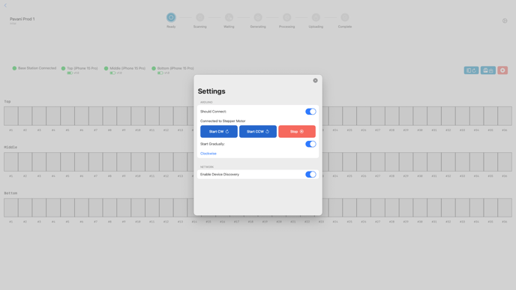Click the Complete step icon
This screenshot has height=290, width=516.
tap(344, 17)
